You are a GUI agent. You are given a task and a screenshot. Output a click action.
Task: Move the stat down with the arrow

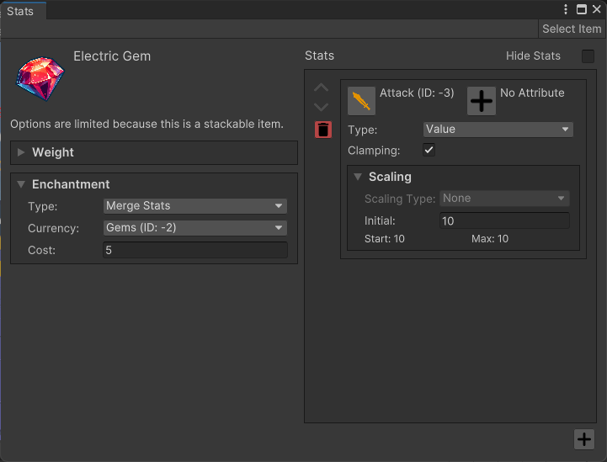(x=321, y=107)
